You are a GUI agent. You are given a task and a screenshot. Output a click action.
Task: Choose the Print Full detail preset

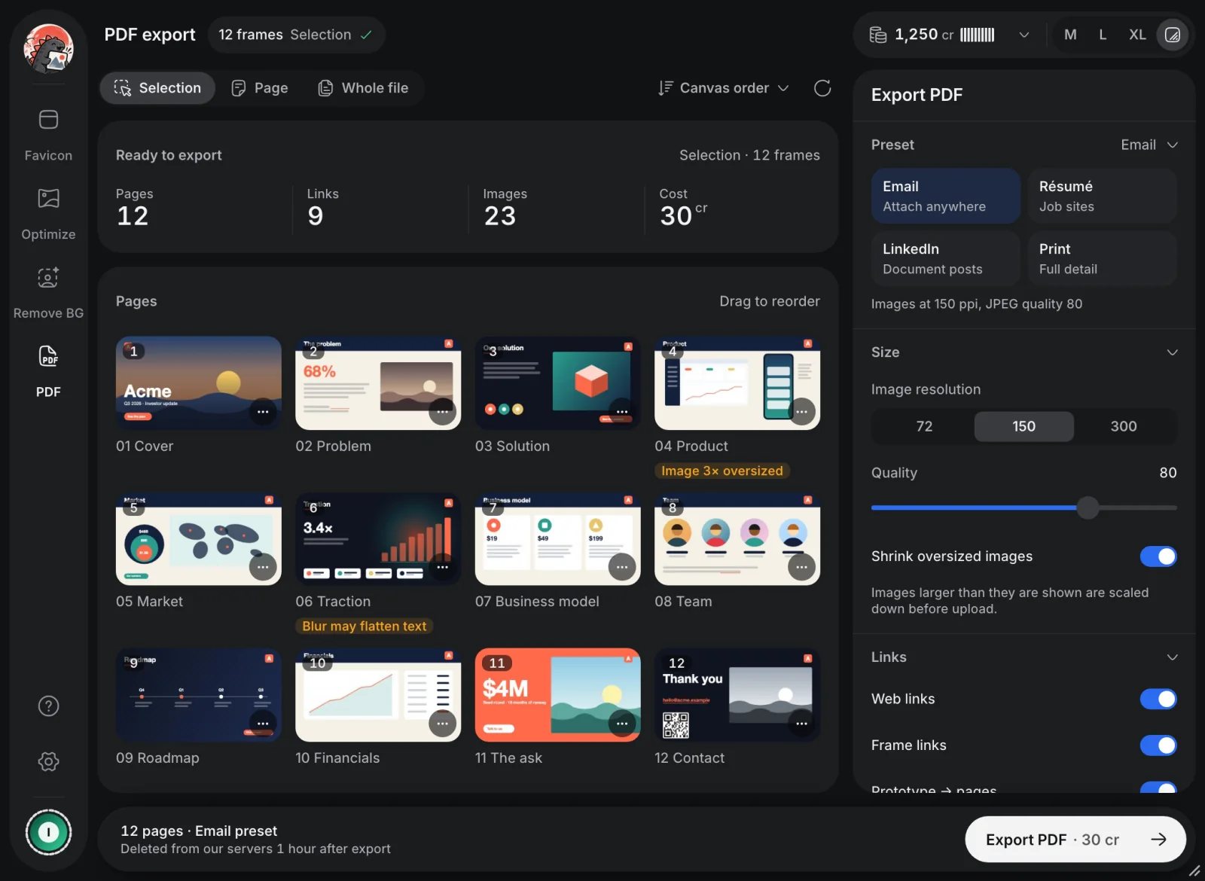[x=1103, y=258]
